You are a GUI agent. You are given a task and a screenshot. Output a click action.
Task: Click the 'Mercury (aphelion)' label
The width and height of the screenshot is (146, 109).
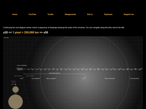click(x=51, y=79)
